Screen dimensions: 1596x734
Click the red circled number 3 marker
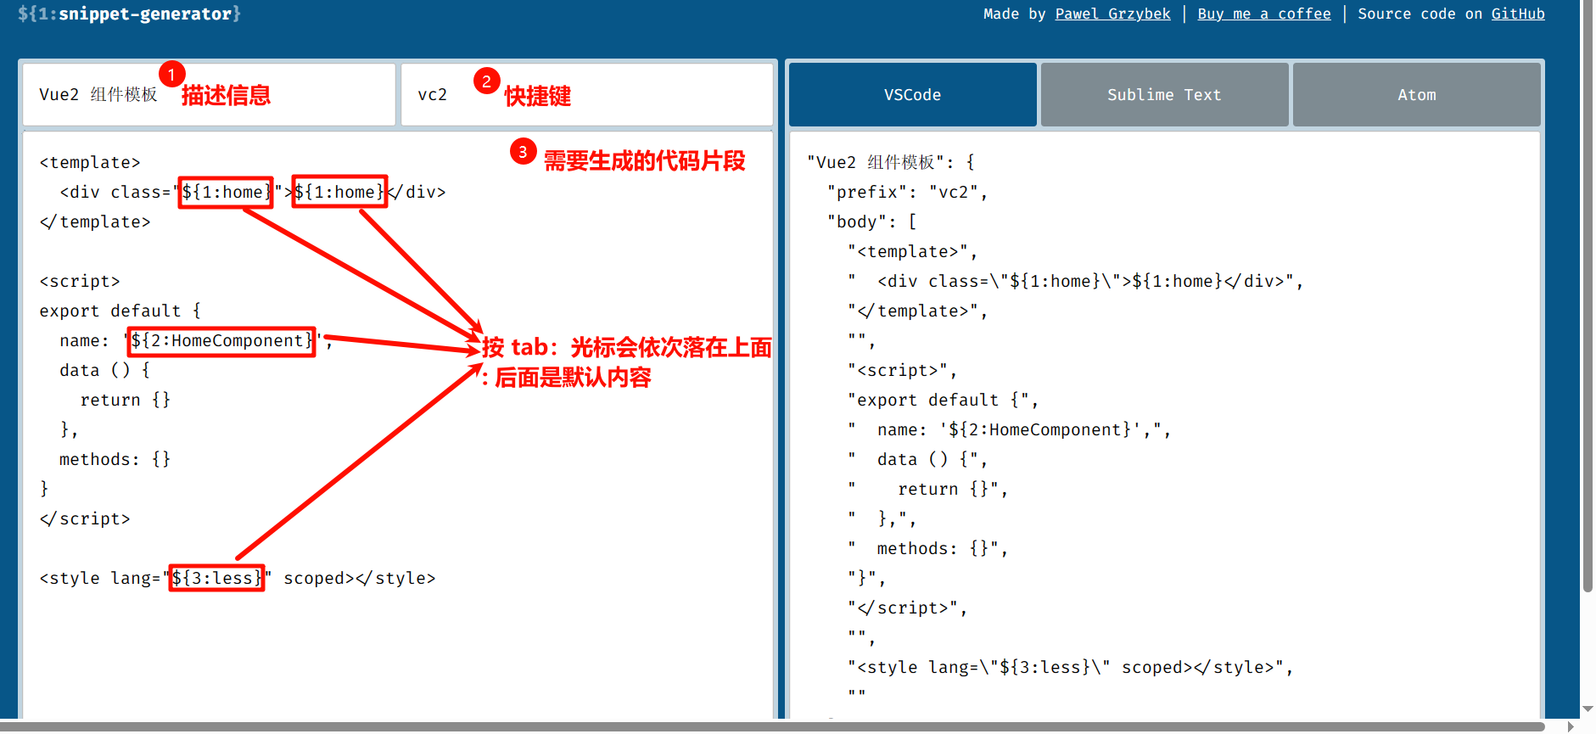pyautogui.click(x=523, y=152)
